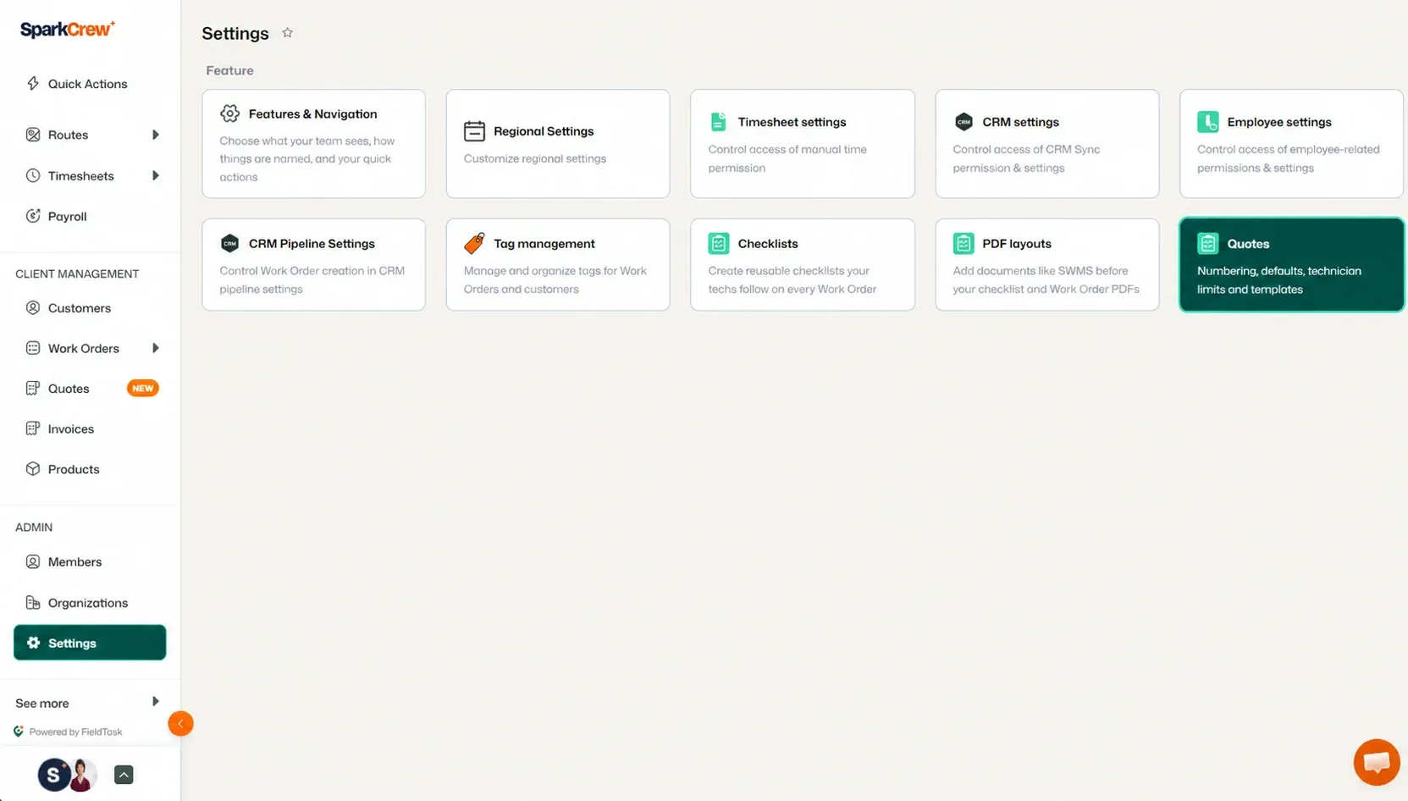This screenshot has height=801, width=1408.
Task: Click the Employee settings green icon
Action: 1207,121
